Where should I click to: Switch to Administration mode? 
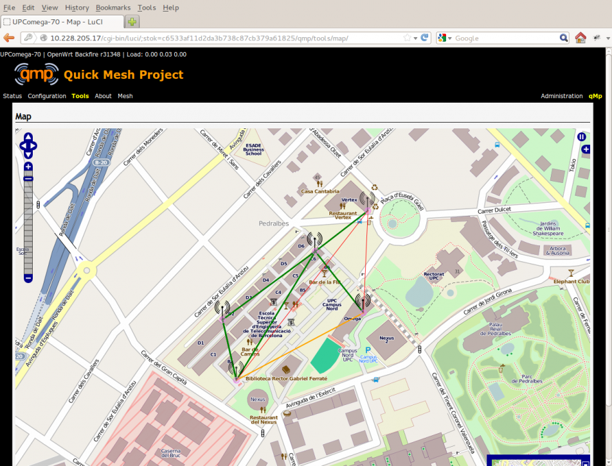(x=562, y=96)
